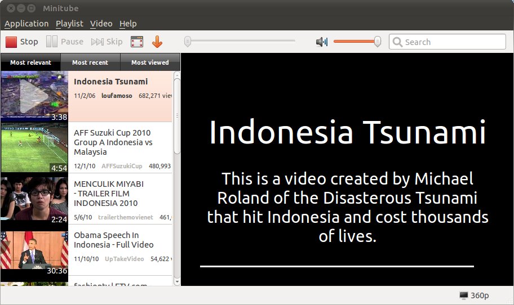Click the search magnifier icon
Viewport: 514px width, 305px height.
(397, 42)
